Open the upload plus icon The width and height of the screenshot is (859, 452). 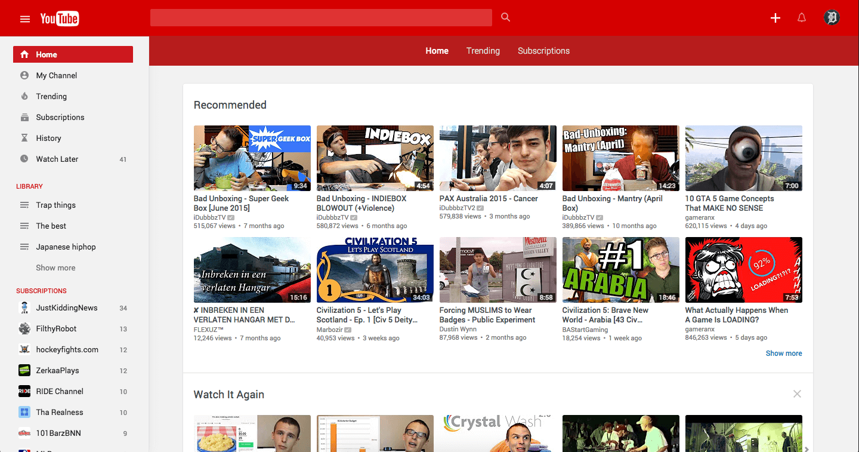[775, 18]
